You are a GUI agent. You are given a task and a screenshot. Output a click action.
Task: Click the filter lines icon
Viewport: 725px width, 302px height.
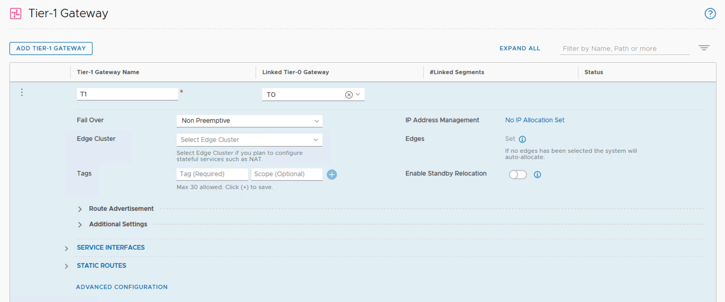704,48
